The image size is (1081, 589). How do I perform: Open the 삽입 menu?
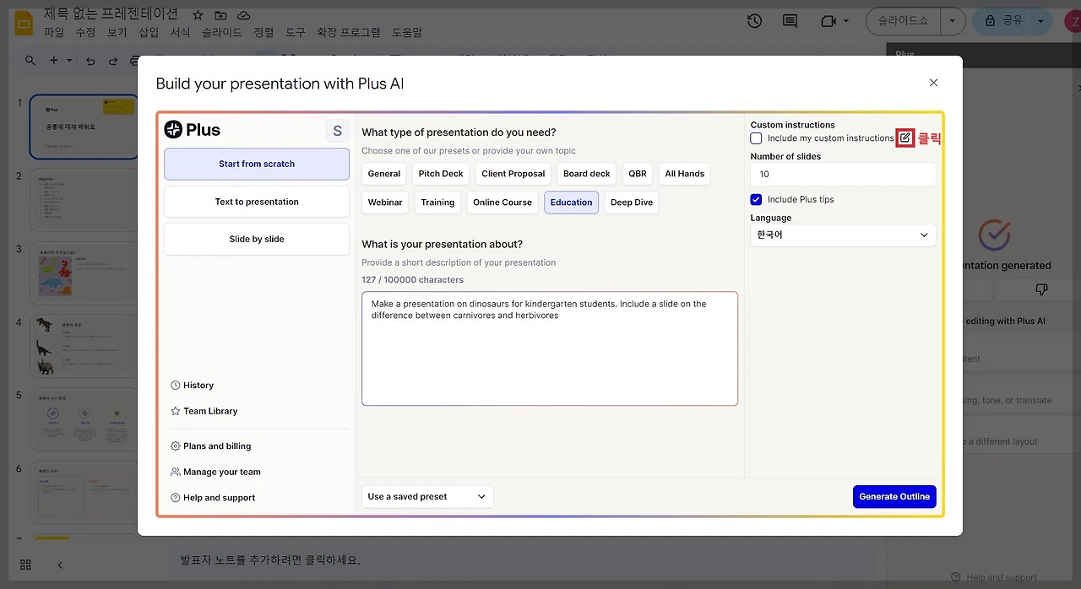(x=149, y=32)
